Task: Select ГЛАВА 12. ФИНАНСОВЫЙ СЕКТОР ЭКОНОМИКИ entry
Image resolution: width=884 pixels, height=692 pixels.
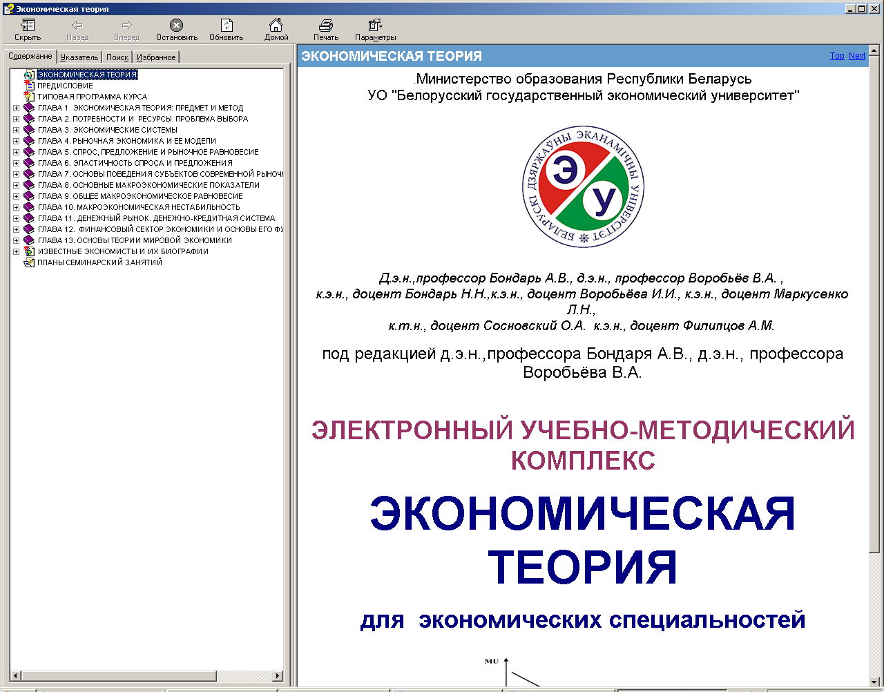Action: (x=160, y=229)
